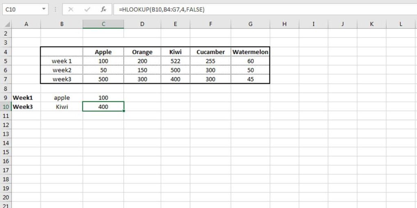Select the Kiwi lookup cell in row 10
Viewport: 417px width, 208px height.
[62, 107]
